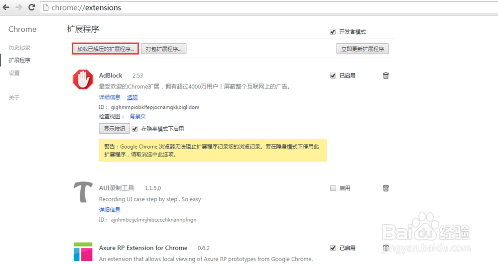The image size is (498, 265).
Task: Open the AdBlock 选项 link
Action: click(x=132, y=97)
